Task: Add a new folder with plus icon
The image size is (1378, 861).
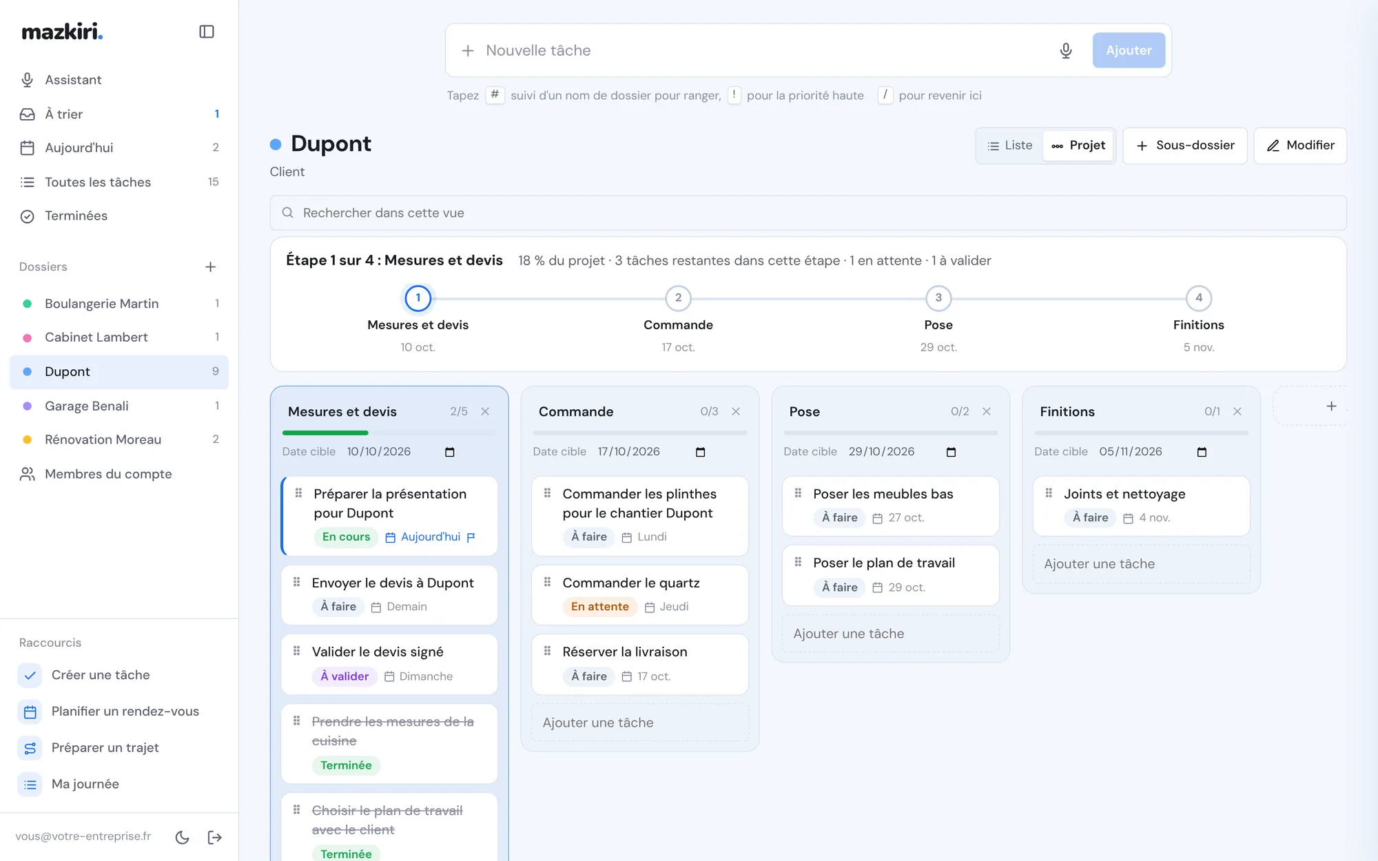Action: coord(211,267)
